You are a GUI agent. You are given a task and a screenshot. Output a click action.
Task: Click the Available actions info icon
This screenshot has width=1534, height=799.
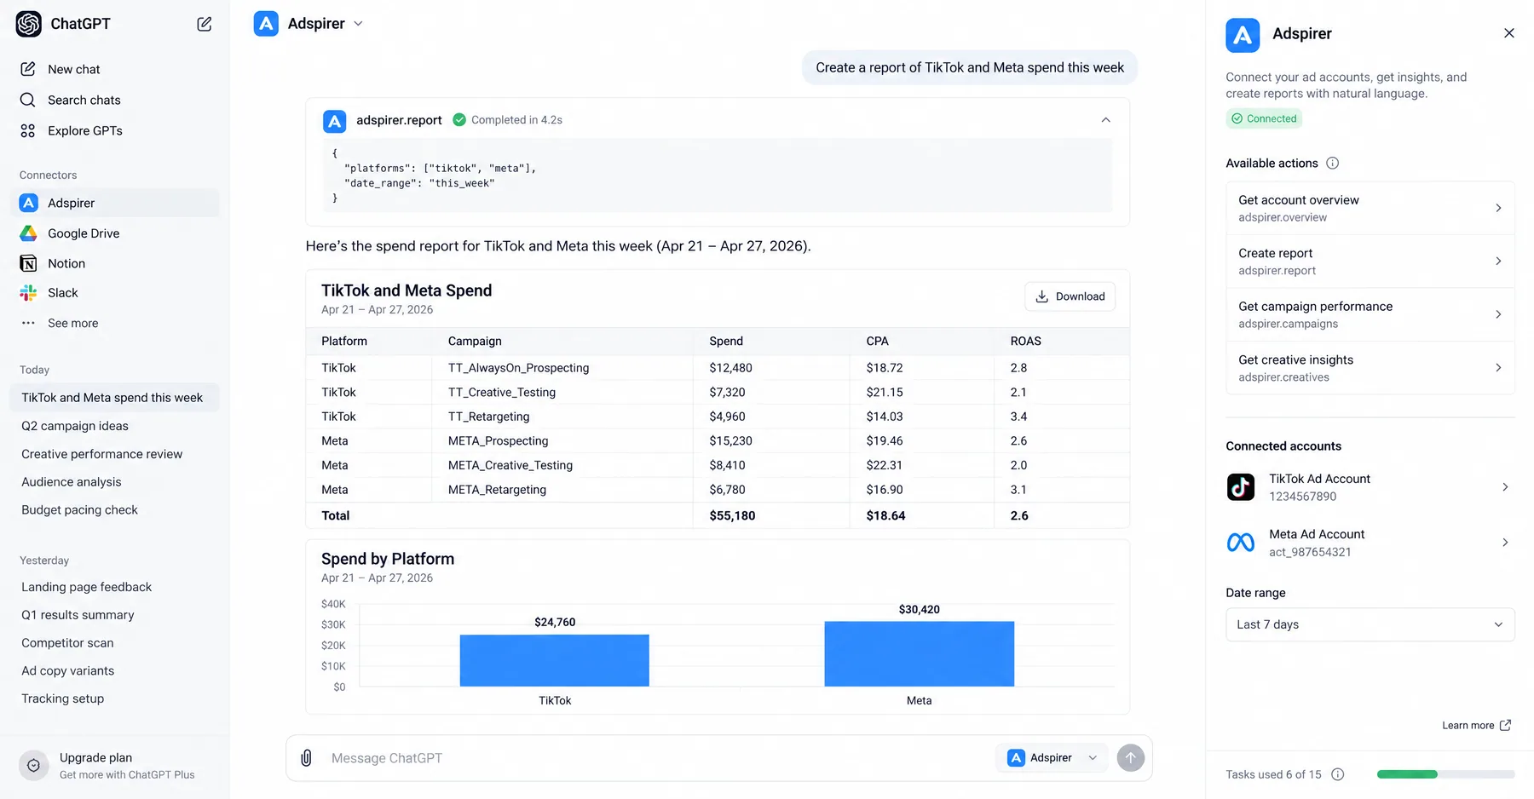tap(1333, 163)
